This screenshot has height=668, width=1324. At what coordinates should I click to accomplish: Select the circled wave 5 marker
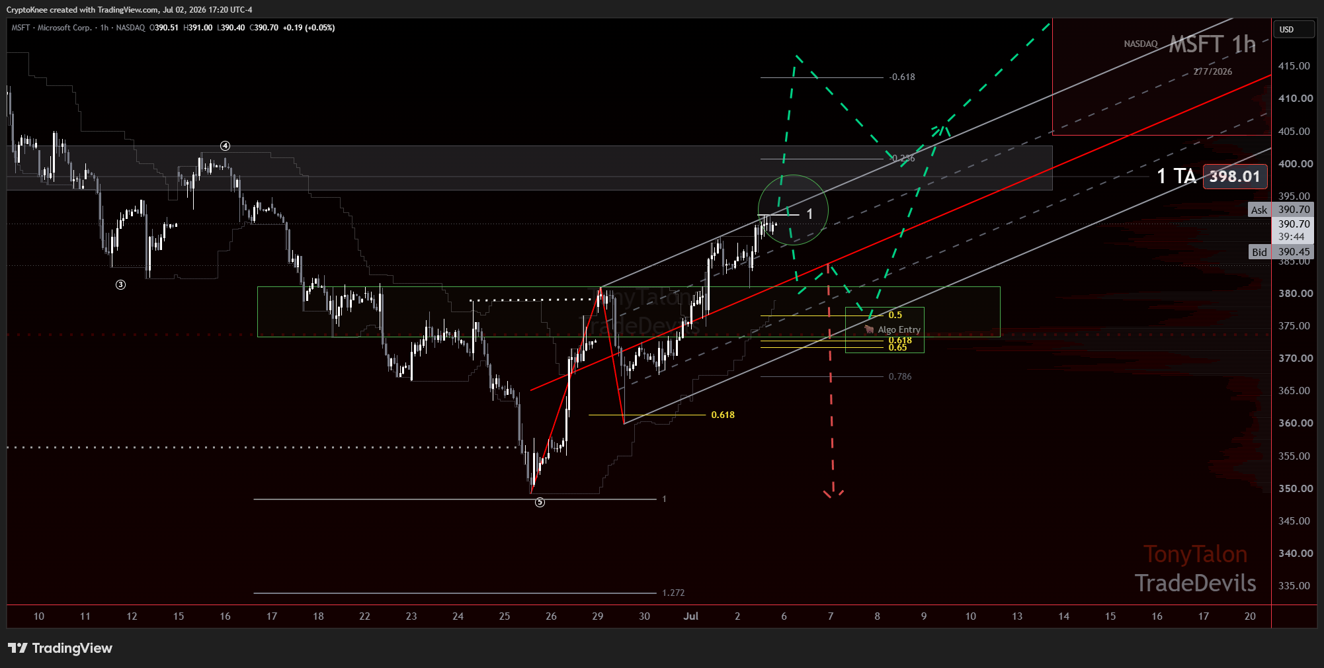click(540, 503)
